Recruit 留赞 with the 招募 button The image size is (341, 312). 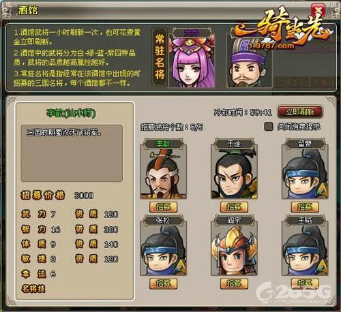click(305, 207)
